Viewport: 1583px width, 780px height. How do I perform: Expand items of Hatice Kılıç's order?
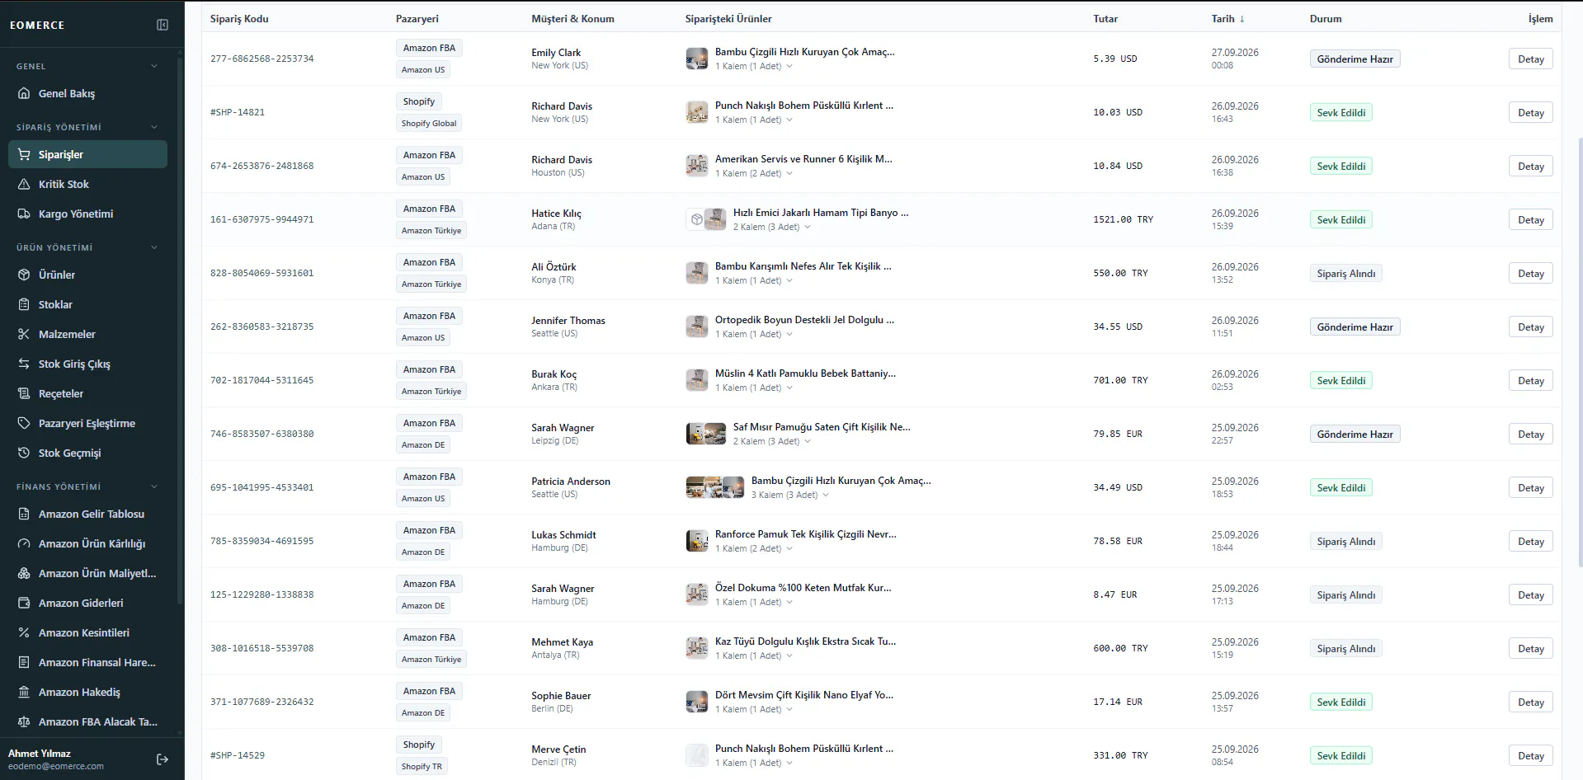808,227
